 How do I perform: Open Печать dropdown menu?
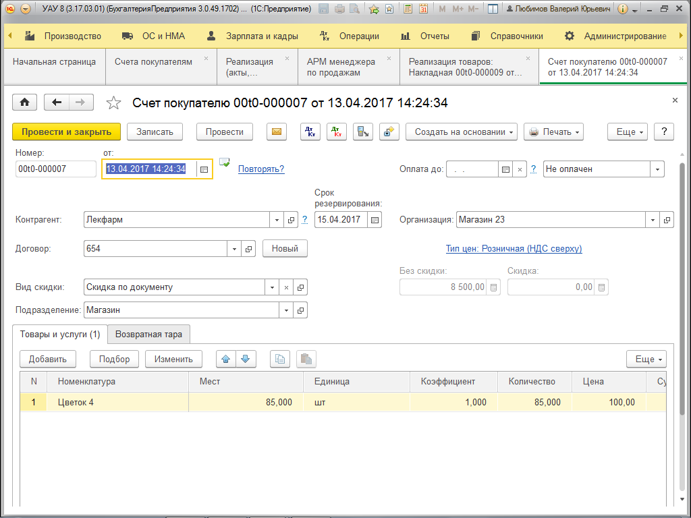tap(553, 132)
